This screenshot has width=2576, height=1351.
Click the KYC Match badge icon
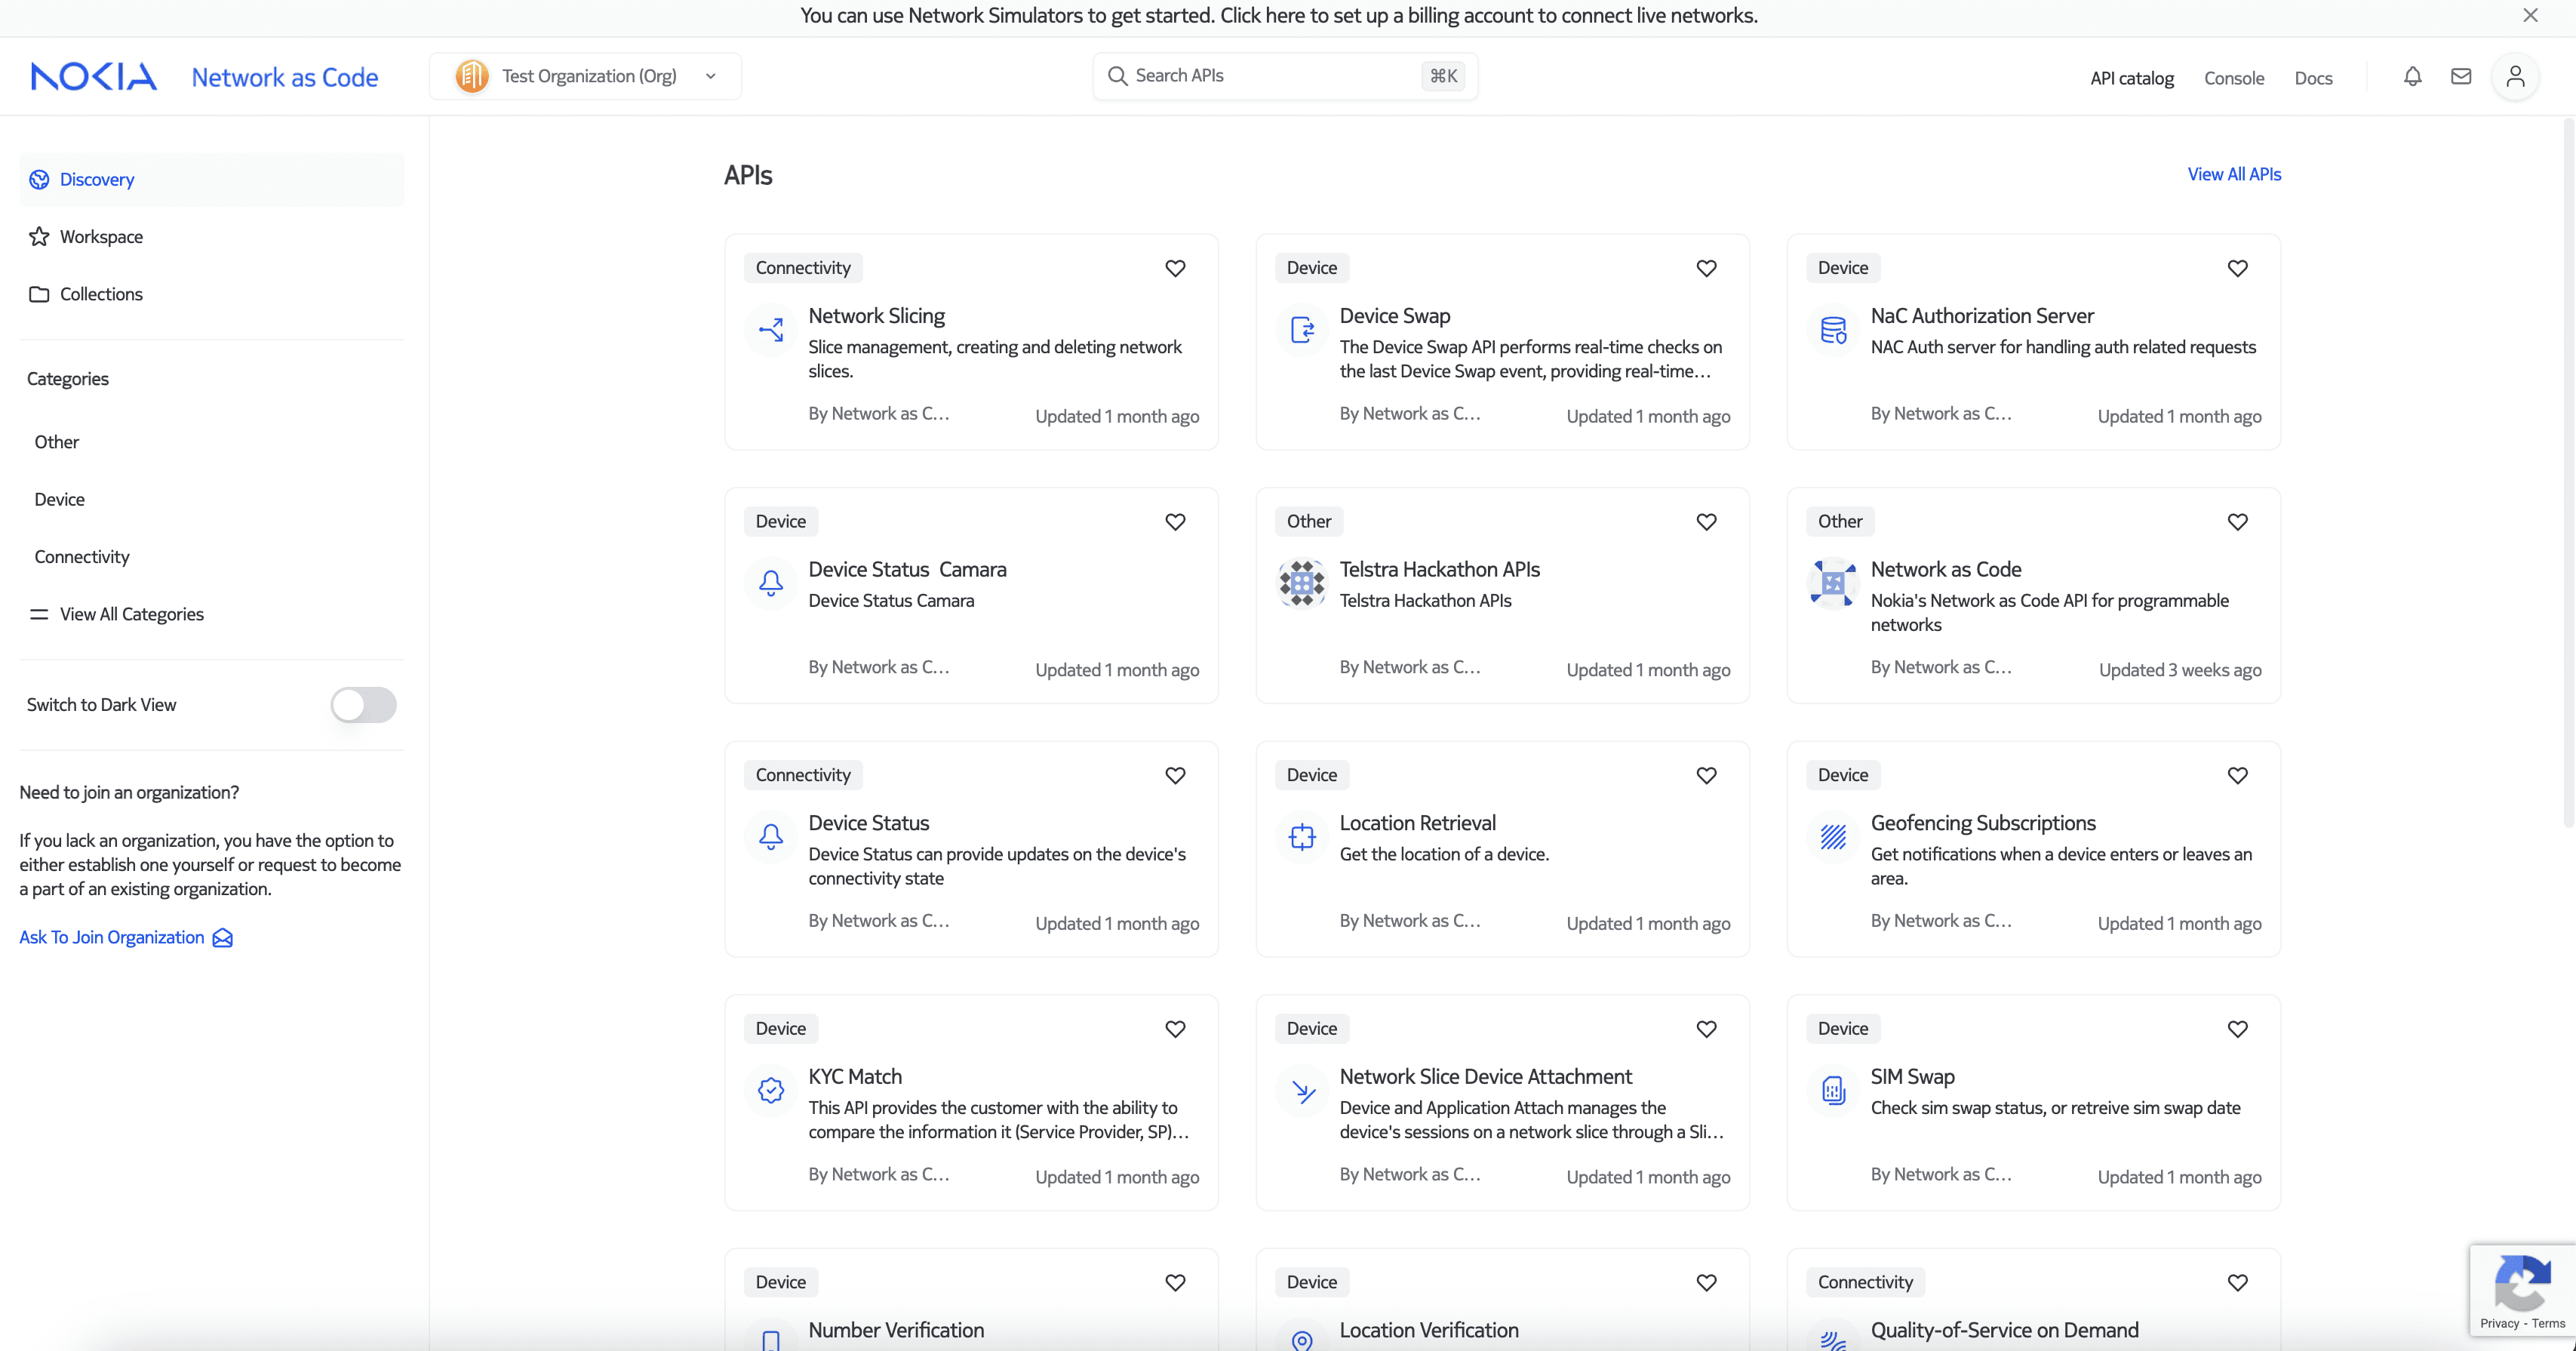(771, 1090)
